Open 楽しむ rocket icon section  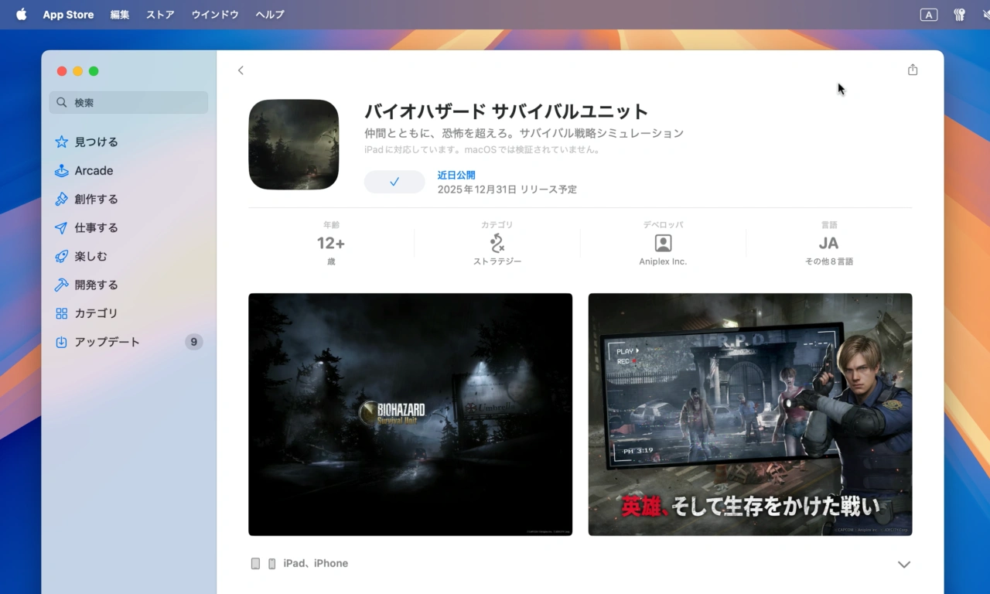(x=62, y=257)
